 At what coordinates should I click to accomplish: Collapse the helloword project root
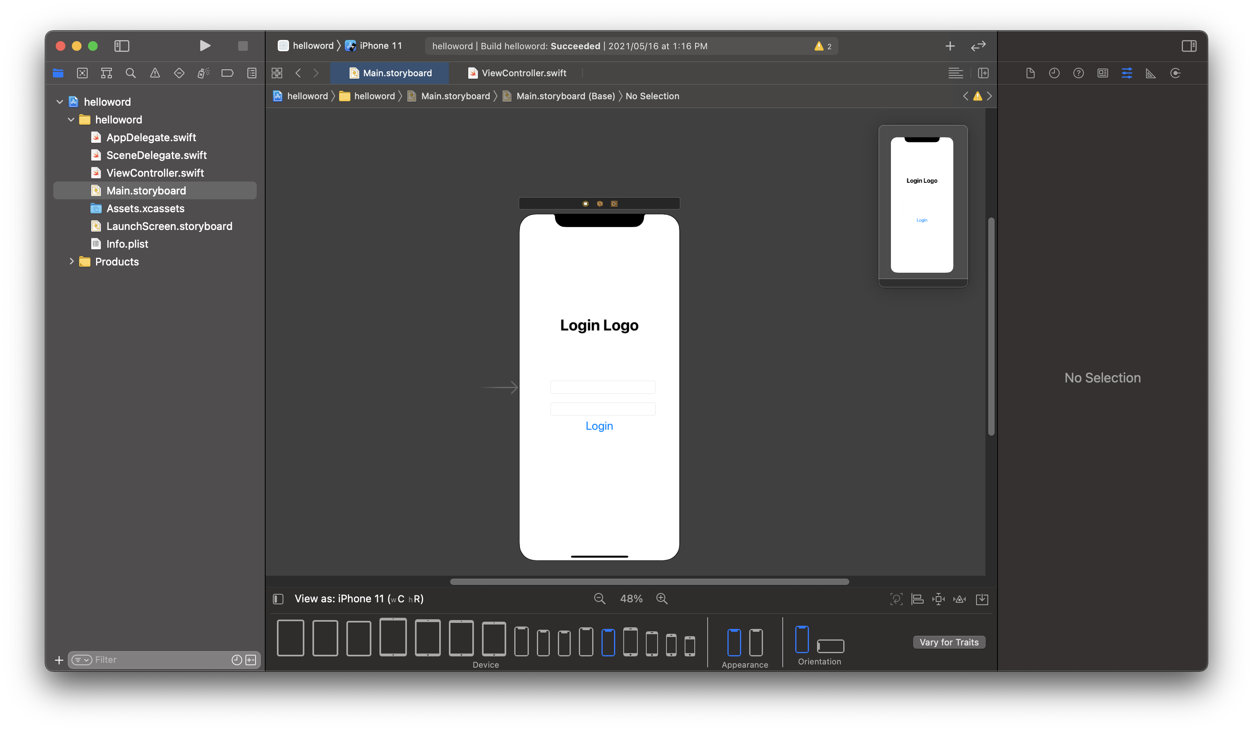(60, 102)
